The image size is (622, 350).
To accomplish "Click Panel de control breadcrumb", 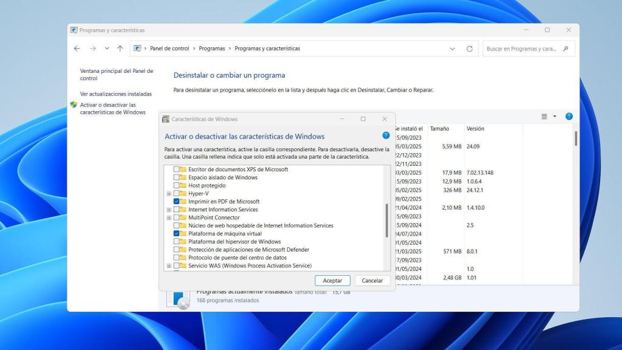I will tap(169, 49).
